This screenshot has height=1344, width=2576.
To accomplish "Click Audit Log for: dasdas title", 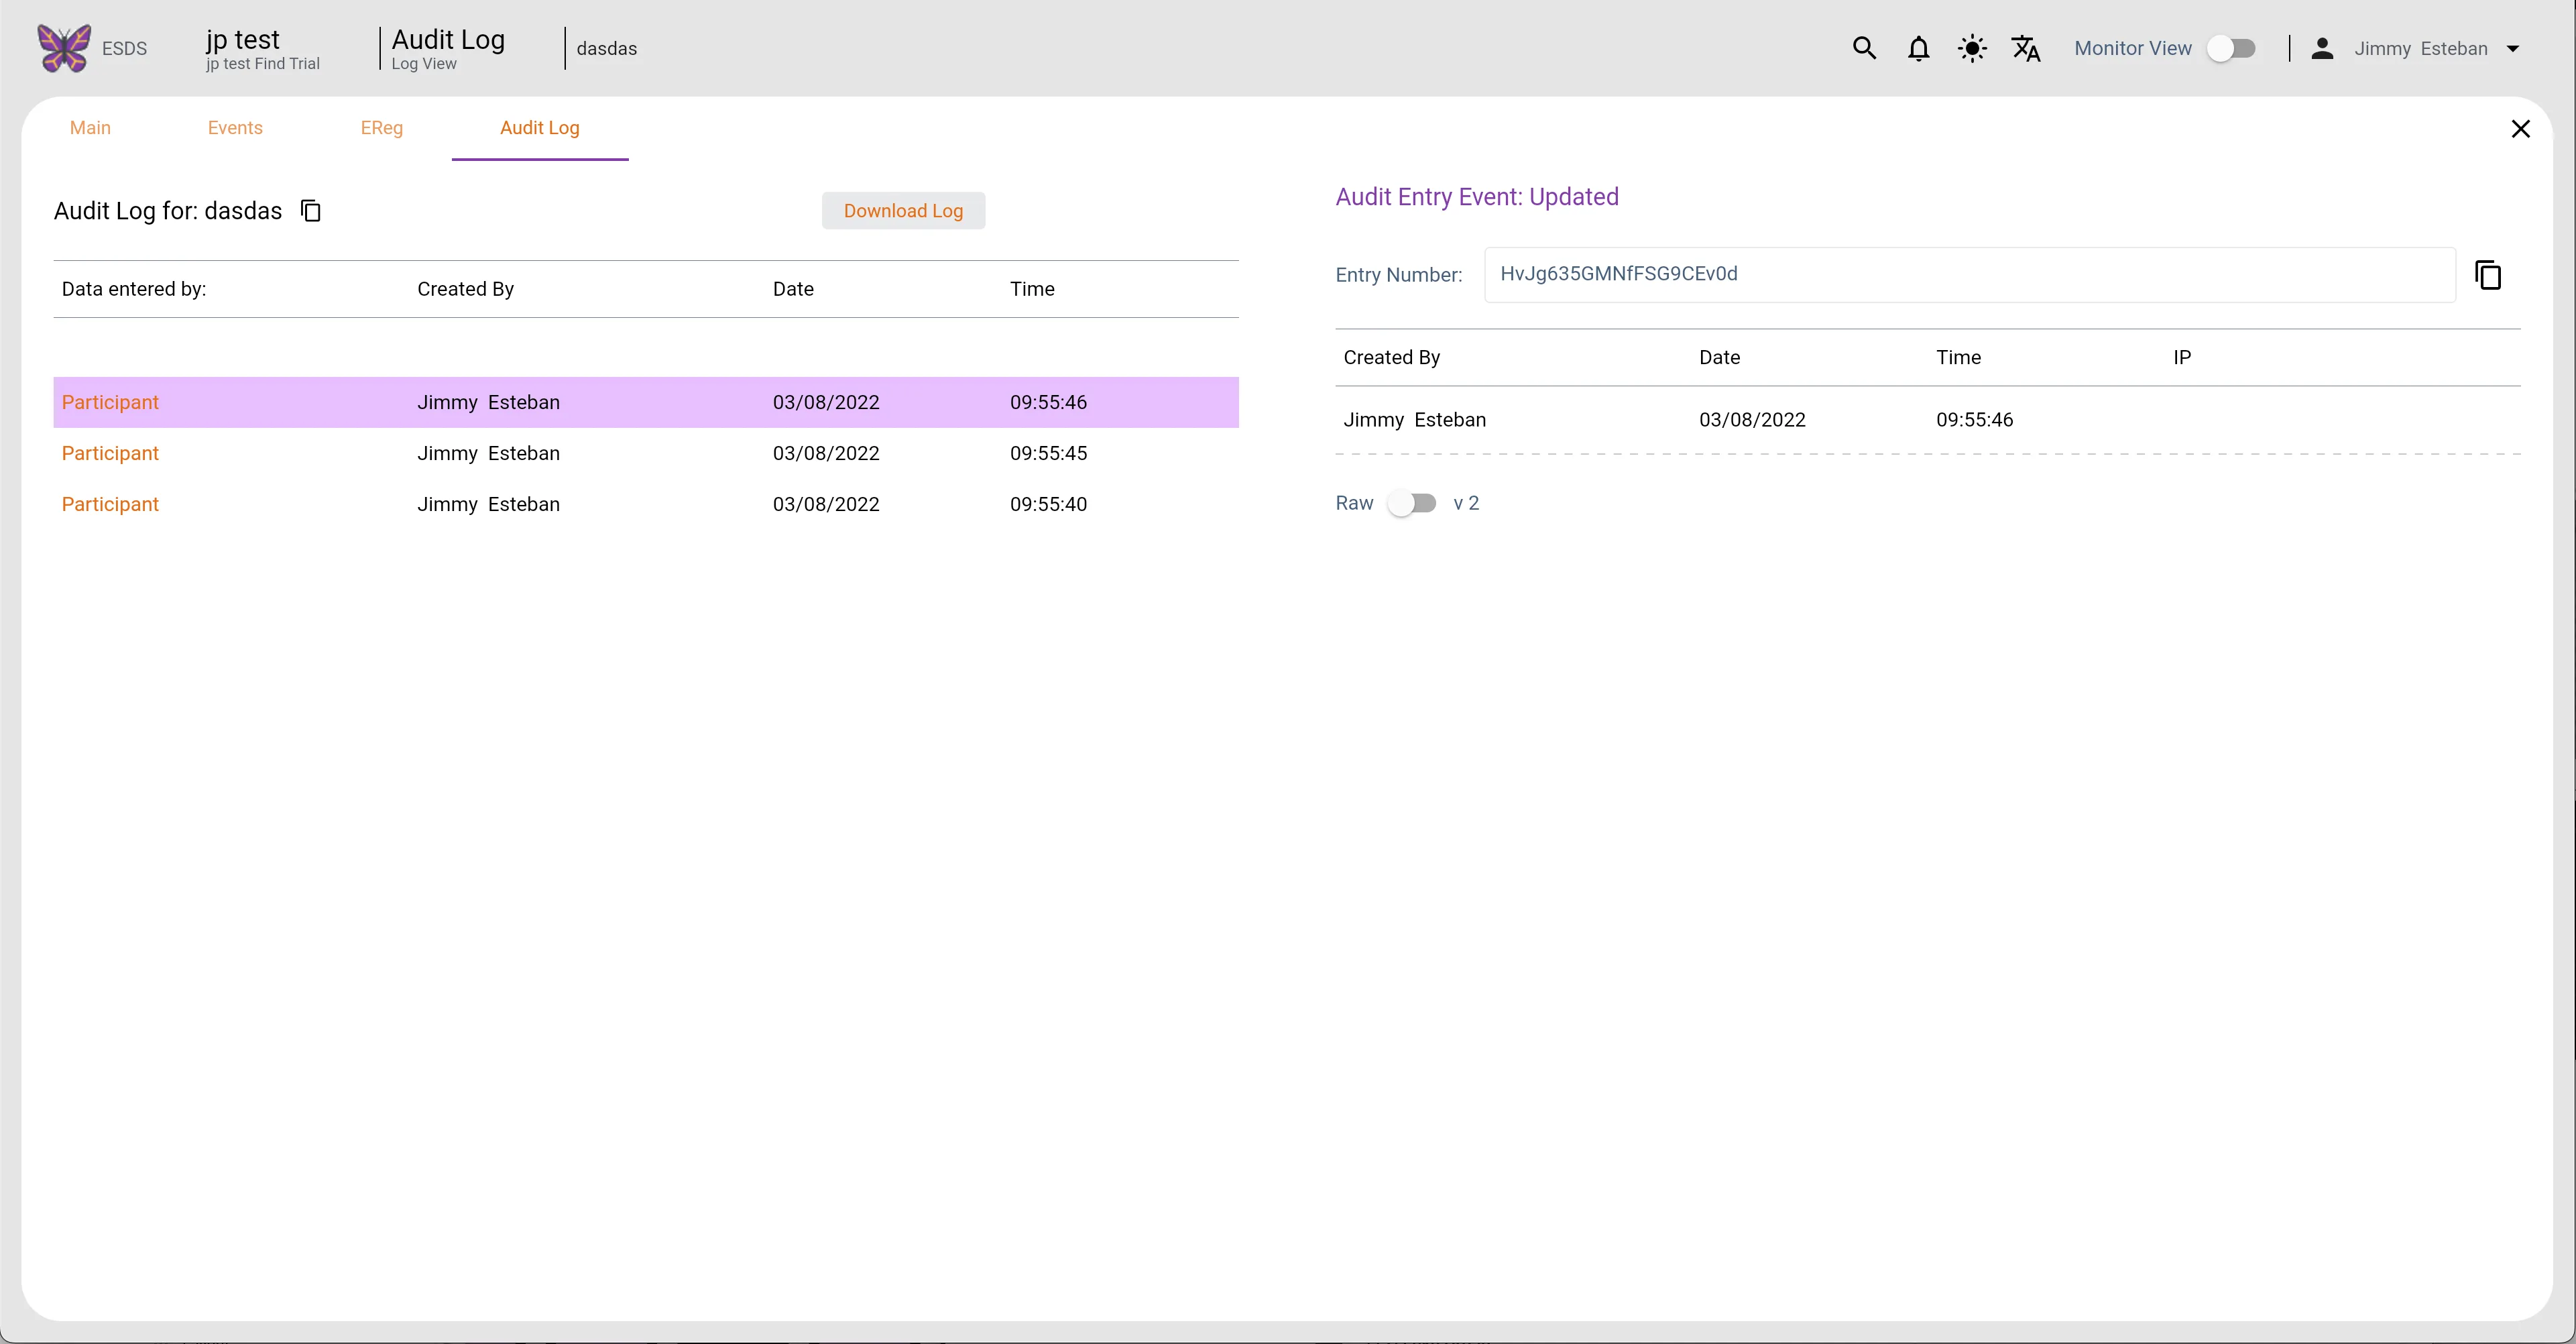I will pyautogui.click(x=168, y=211).
